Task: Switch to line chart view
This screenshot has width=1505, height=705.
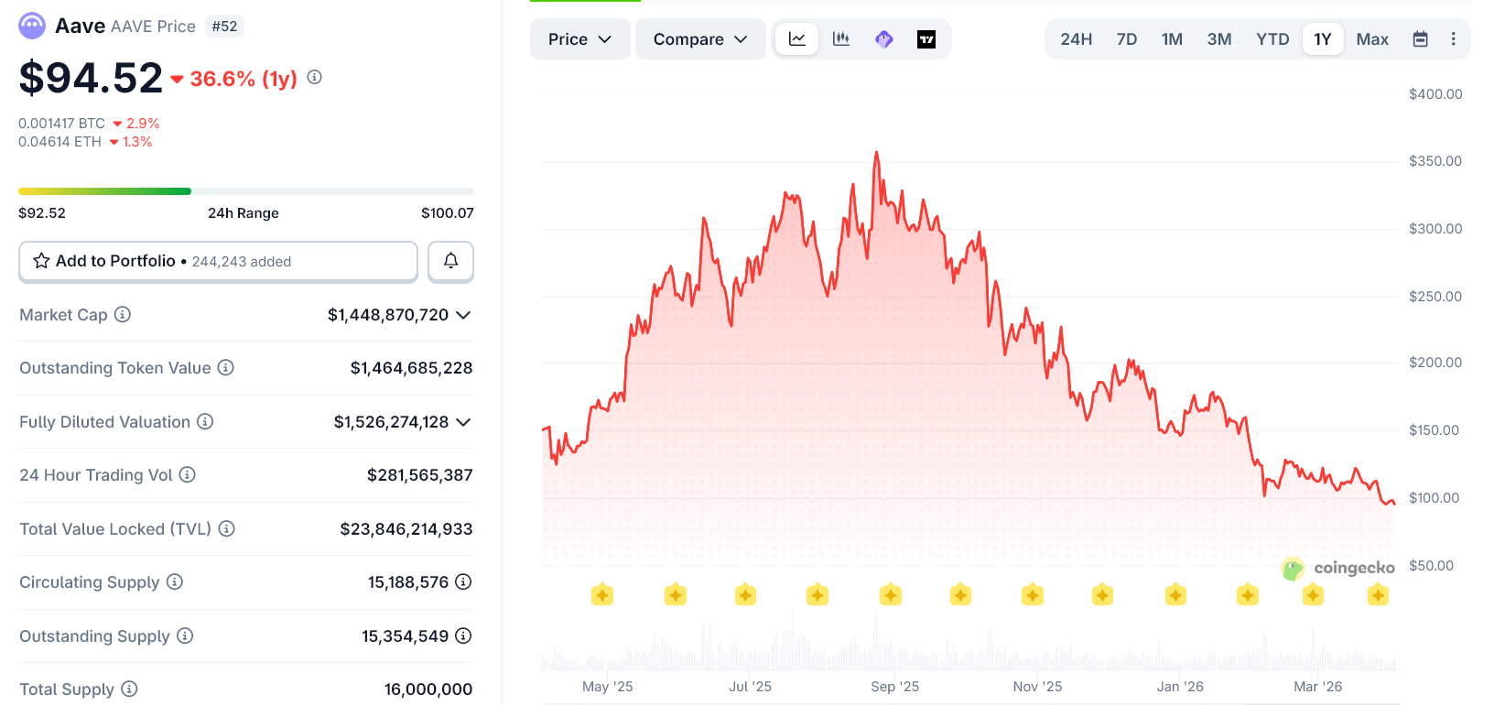Action: point(797,39)
